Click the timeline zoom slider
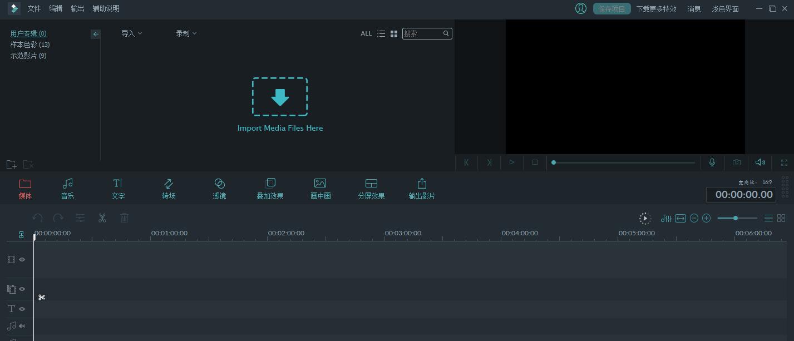 coord(736,218)
